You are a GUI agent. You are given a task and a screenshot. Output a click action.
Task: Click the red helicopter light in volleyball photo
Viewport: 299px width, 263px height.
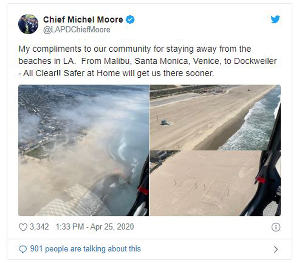coord(260,180)
